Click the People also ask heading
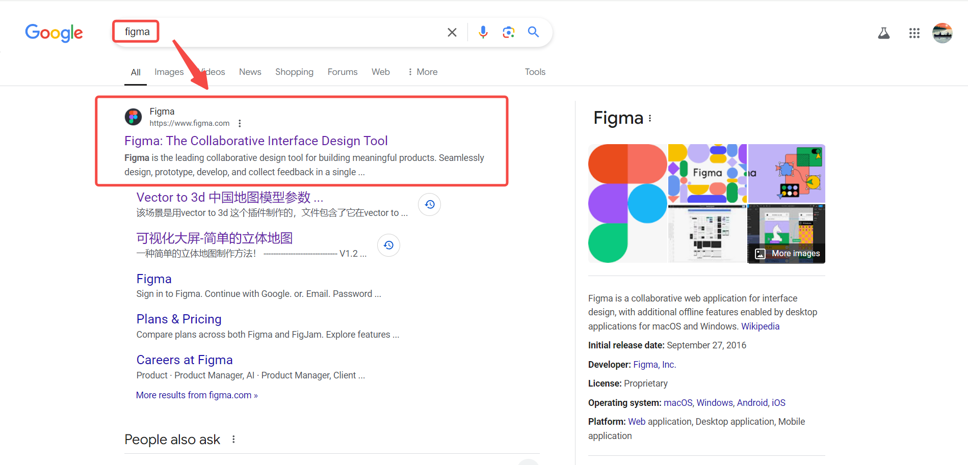The height and width of the screenshot is (465, 968). click(x=172, y=440)
